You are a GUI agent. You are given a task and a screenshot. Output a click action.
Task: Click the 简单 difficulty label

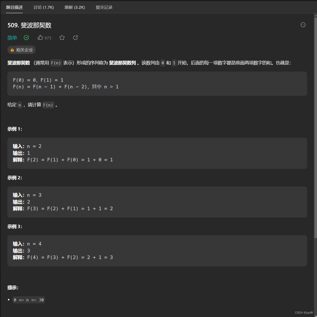(x=12, y=38)
